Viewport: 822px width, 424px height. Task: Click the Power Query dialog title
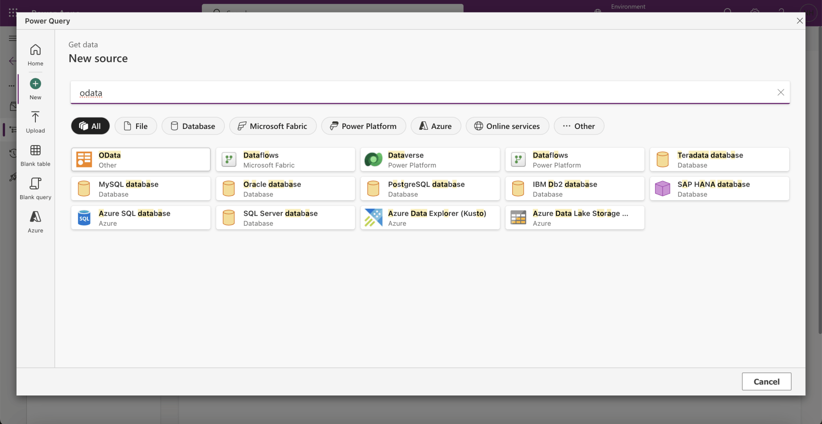pos(47,21)
